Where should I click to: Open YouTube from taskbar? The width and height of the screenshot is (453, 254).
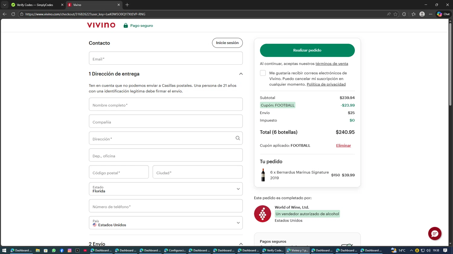tap(85, 250)
